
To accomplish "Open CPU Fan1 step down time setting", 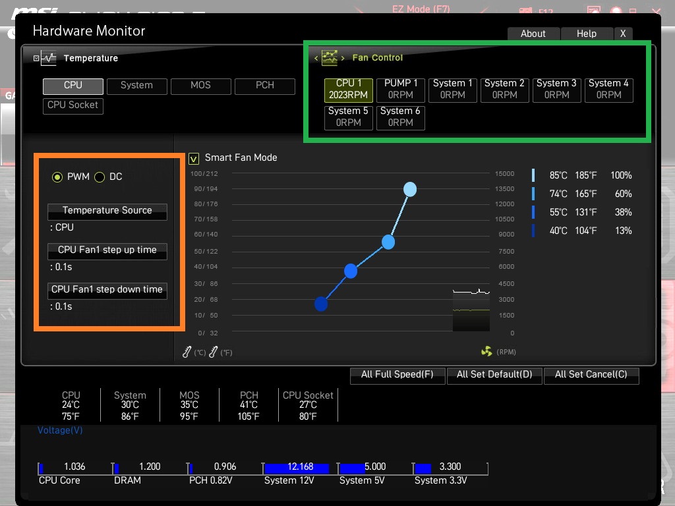I will [x=107, y=291].
